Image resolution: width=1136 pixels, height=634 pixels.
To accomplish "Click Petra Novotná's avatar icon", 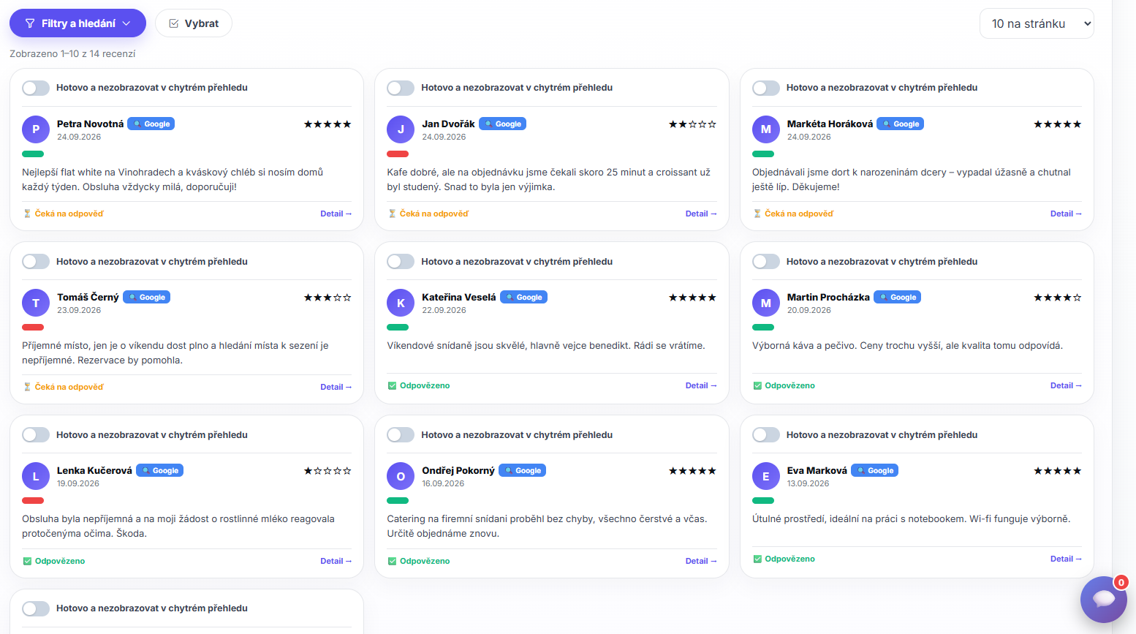I will tap(36, 129).
